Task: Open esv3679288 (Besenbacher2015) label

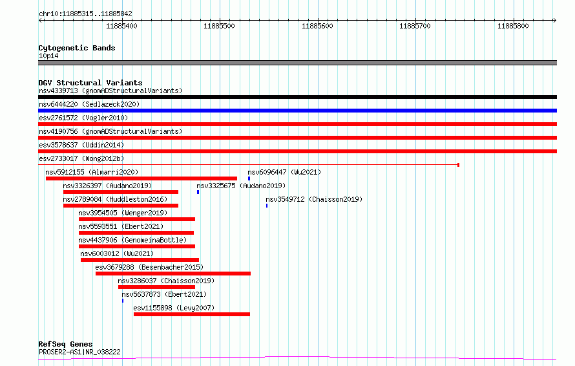Action: pyautogui.click(x=149, y=267)
